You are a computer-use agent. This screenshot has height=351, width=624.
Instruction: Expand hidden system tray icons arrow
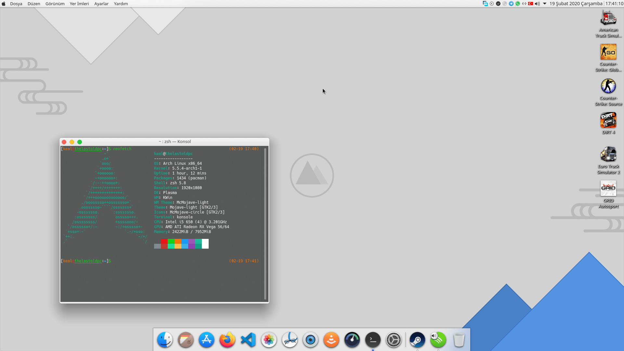(545, 4)
